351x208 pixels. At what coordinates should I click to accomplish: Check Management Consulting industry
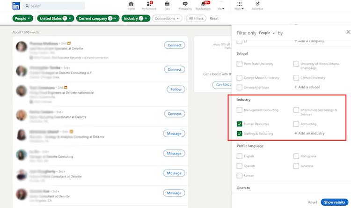tap(239, 110)
